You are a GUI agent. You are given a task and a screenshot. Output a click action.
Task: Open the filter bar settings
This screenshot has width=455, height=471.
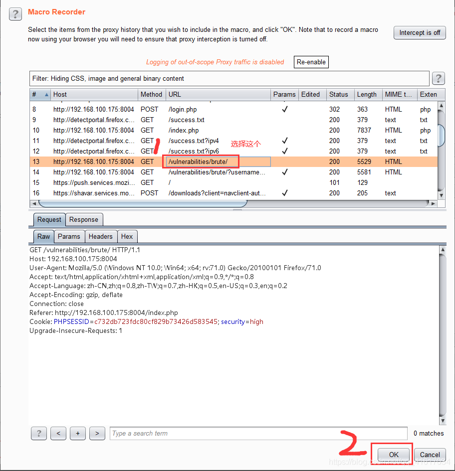pyautogui.click(x=229, y=78)
